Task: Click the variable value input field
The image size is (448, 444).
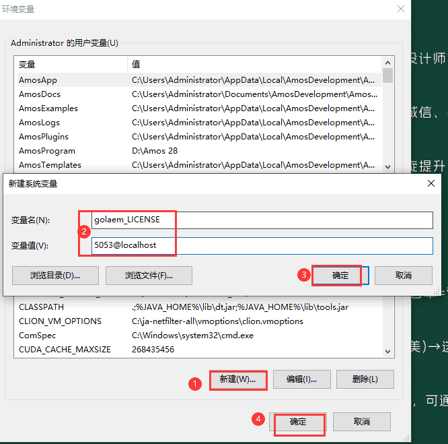Action: 262,246
